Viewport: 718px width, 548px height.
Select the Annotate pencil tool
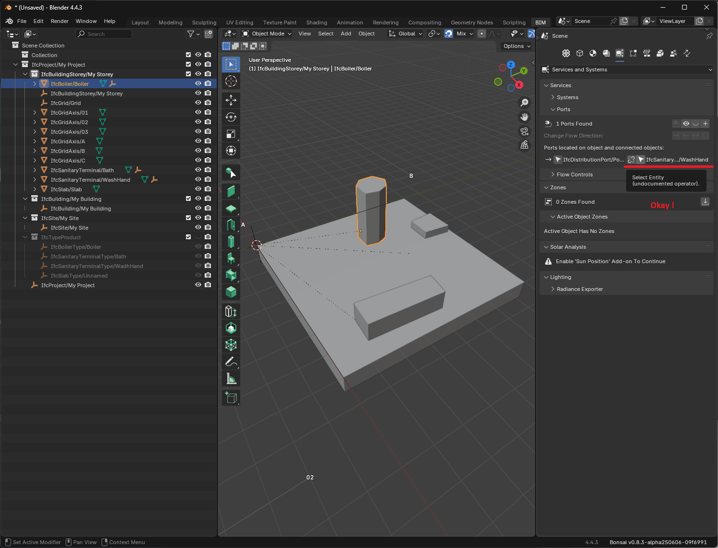231,361
